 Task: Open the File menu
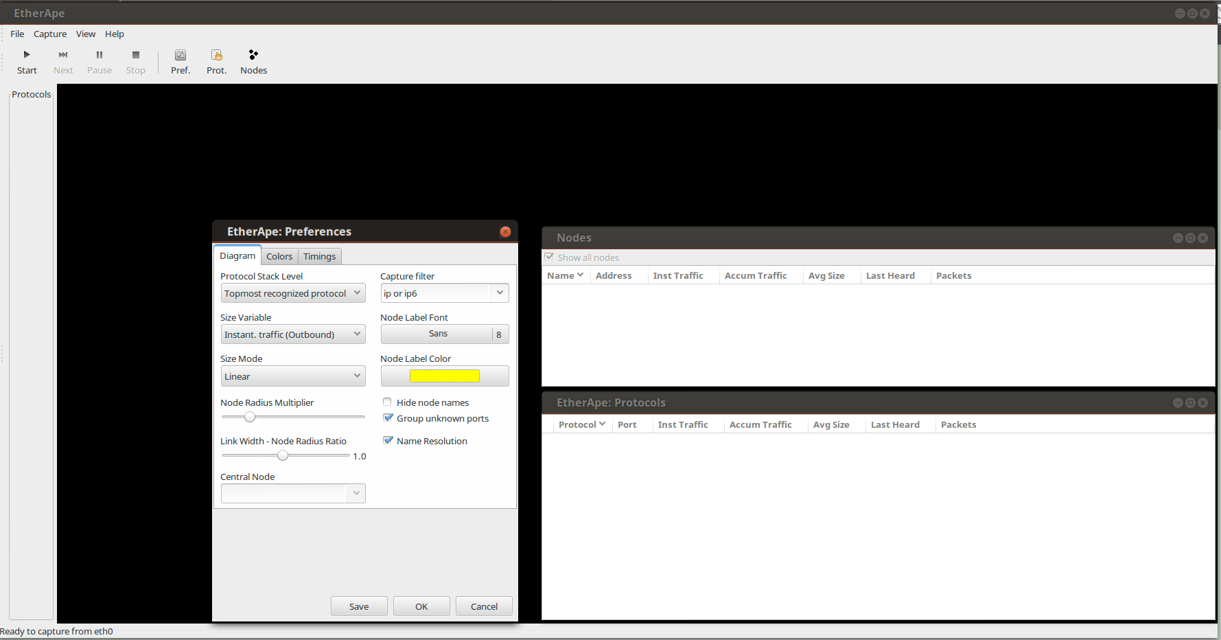tap(17, 34)
